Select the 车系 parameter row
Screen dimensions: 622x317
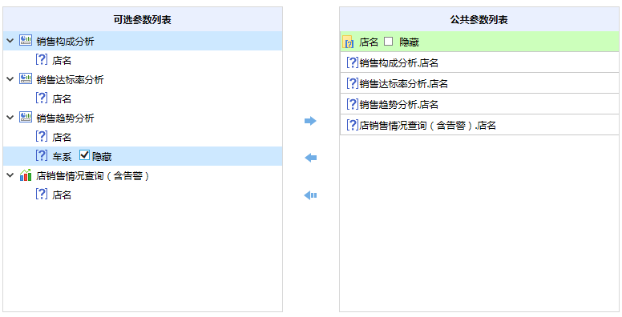click(x=143, y=156)
